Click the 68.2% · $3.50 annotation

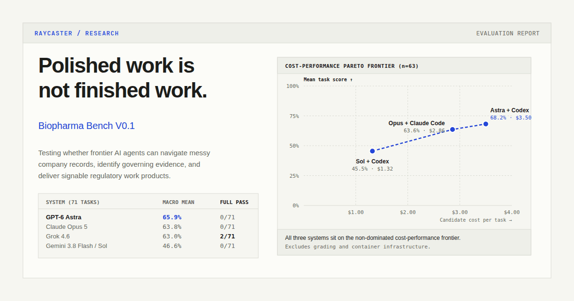(x=510, y=118)
